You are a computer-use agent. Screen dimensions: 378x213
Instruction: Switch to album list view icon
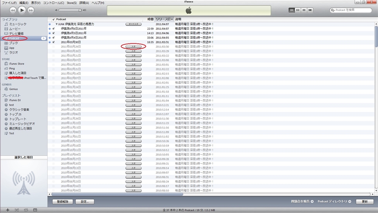[298, 10]
